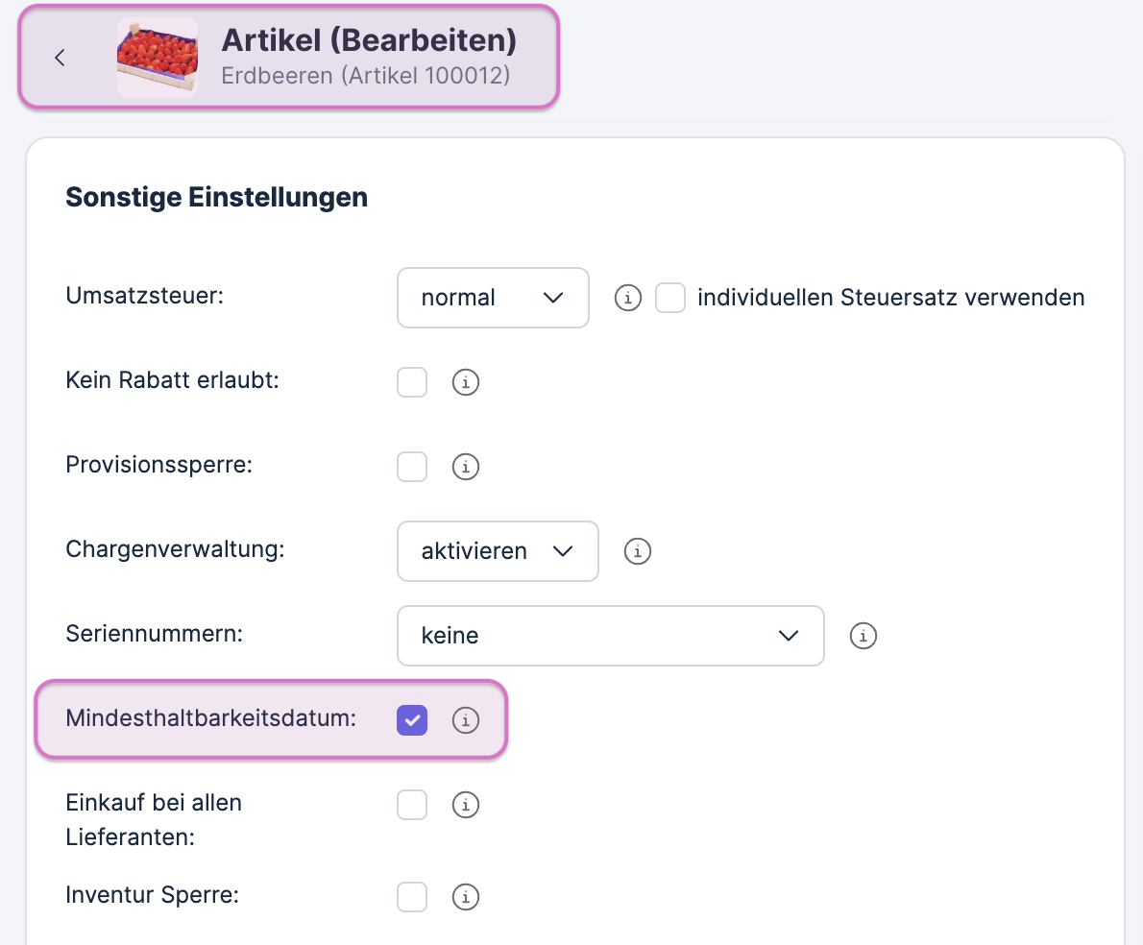Click the Artikel (Bearbeiten) page title
1143x945 pixels.
(369, 40)
